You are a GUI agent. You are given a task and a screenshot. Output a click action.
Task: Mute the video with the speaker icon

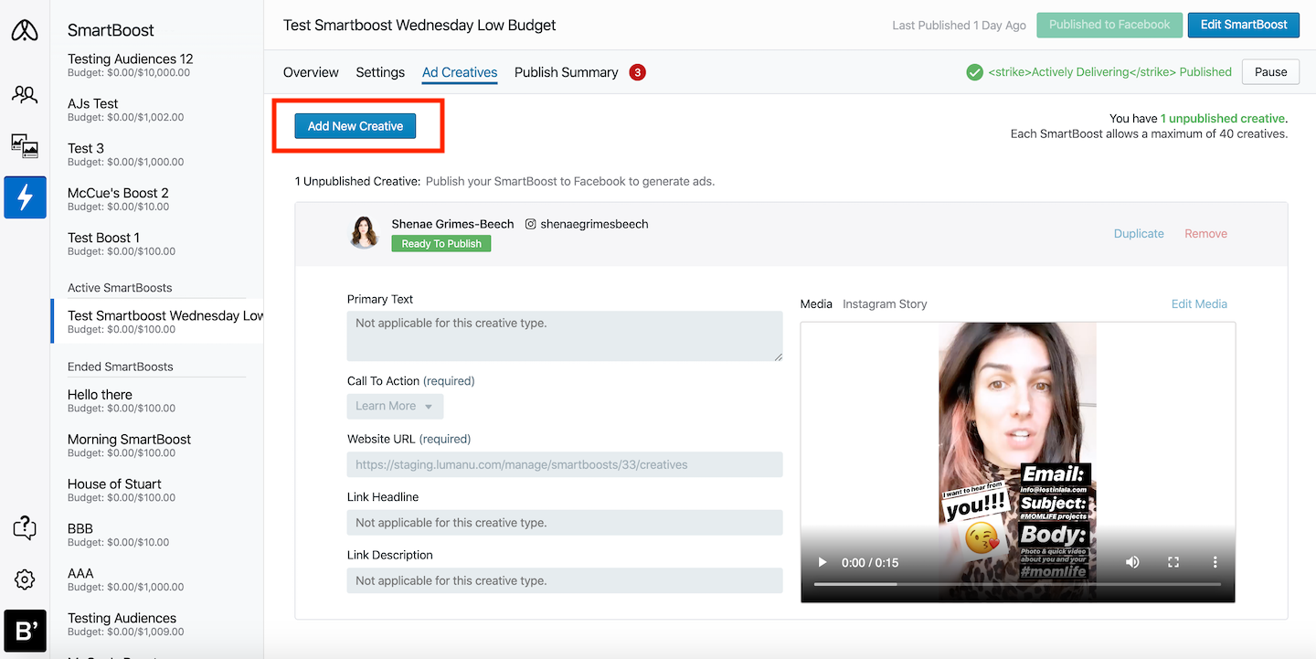tap(1132, 562)
